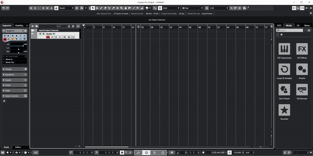This screenshot has width=313, height=156.
Task: Click the Redo arrow in the toolbar
Action: click(x=7, y=8)
